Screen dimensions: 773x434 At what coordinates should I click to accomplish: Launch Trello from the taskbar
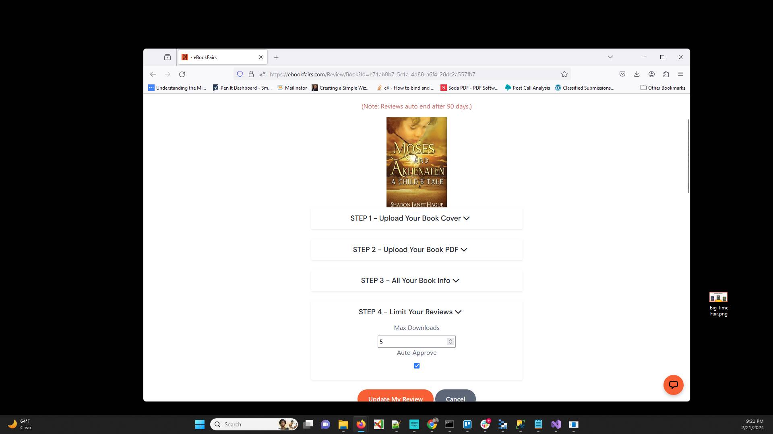(467, 424)
